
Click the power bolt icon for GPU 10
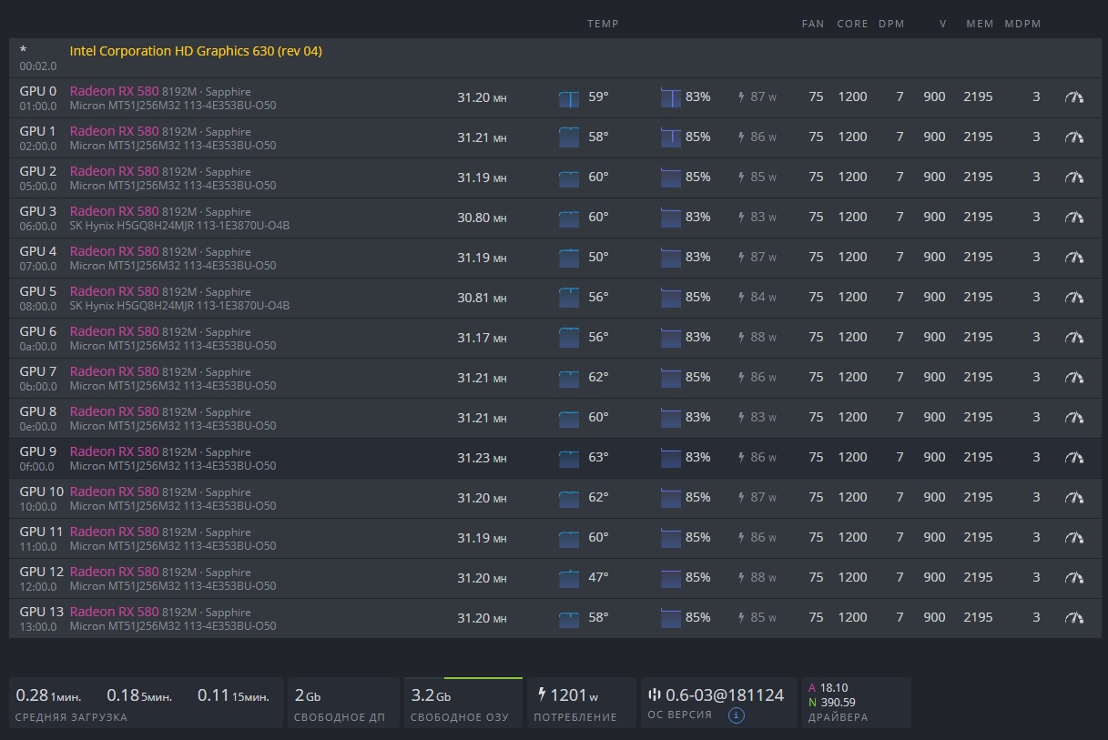[742, 498]
